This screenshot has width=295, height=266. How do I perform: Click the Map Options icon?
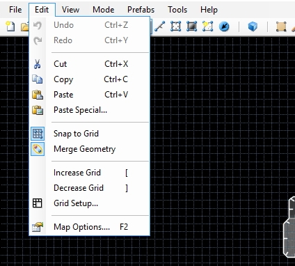tap(38, 227)
